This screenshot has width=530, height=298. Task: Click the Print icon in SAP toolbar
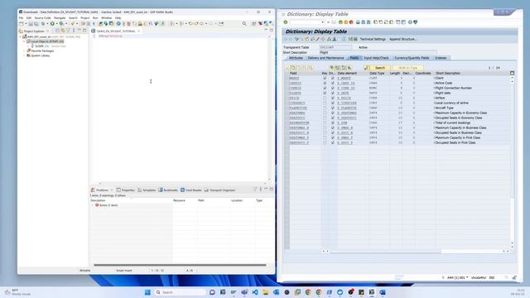tap(358, 22)
